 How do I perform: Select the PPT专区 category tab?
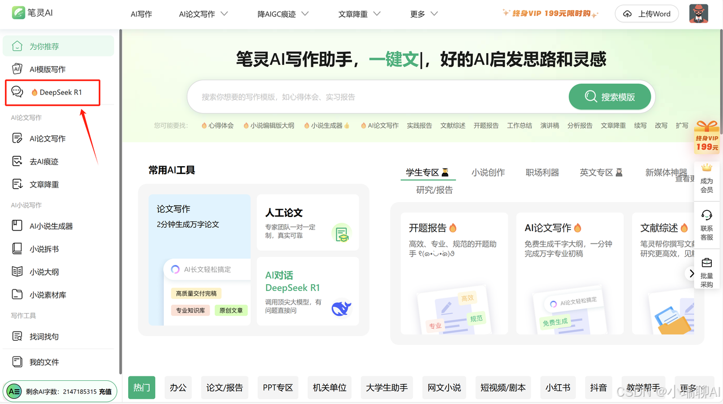coord(278,388)
